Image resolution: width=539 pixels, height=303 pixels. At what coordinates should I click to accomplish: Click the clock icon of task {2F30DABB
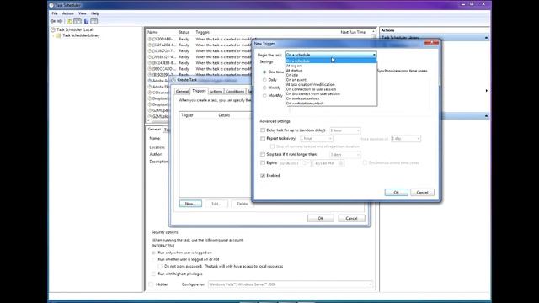[x=150, y=40]
